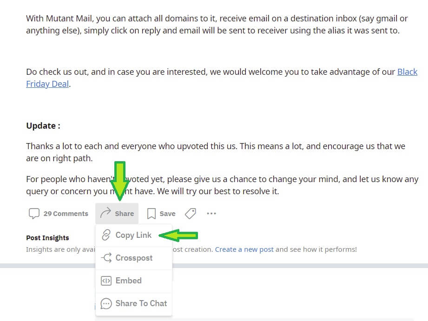Open the three-dot more options menu
The height and width of the screenshot is (321, 428).
[x=211, y=213]
